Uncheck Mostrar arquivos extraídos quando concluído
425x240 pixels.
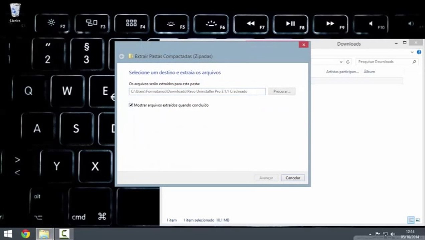coord(131,105)
